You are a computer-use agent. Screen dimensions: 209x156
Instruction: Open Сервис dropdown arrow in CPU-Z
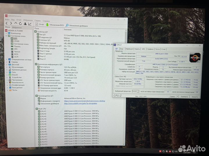click(x=177, y=96)
